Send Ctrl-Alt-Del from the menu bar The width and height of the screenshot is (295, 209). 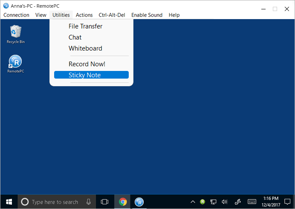click(112, 15)
